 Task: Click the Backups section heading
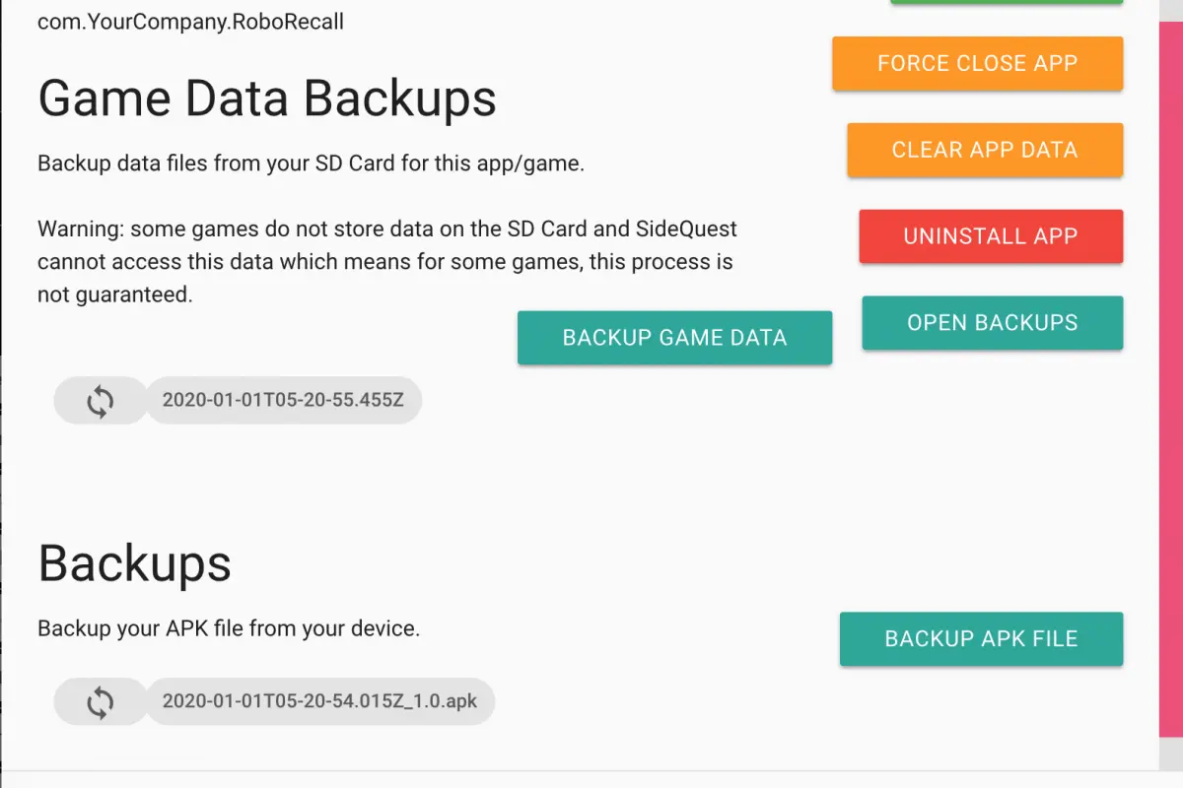[x=134, y=563]
